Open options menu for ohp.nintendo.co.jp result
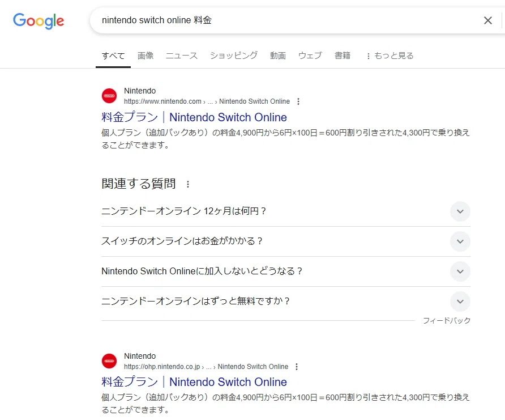 pyautogui.click(x=297, y=367)
